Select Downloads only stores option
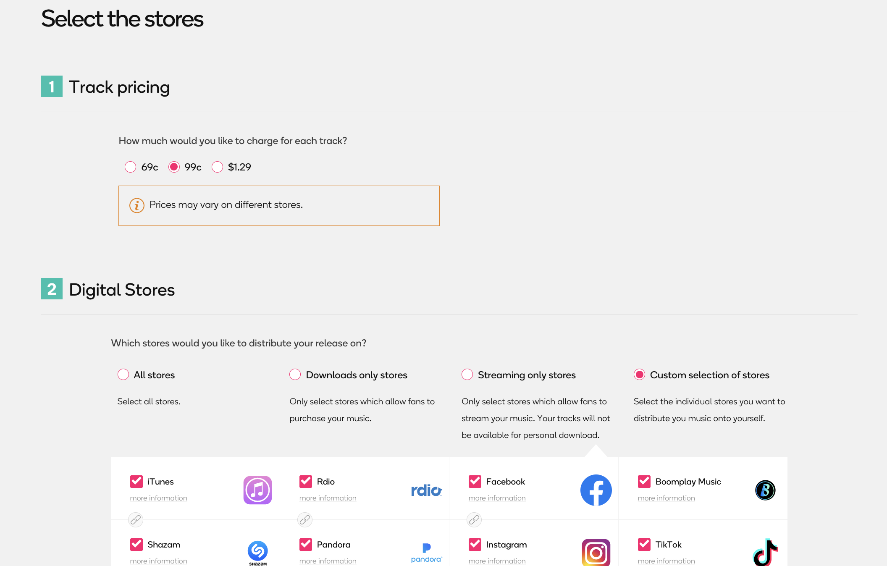The image size is (887, 566). (295, 375)
